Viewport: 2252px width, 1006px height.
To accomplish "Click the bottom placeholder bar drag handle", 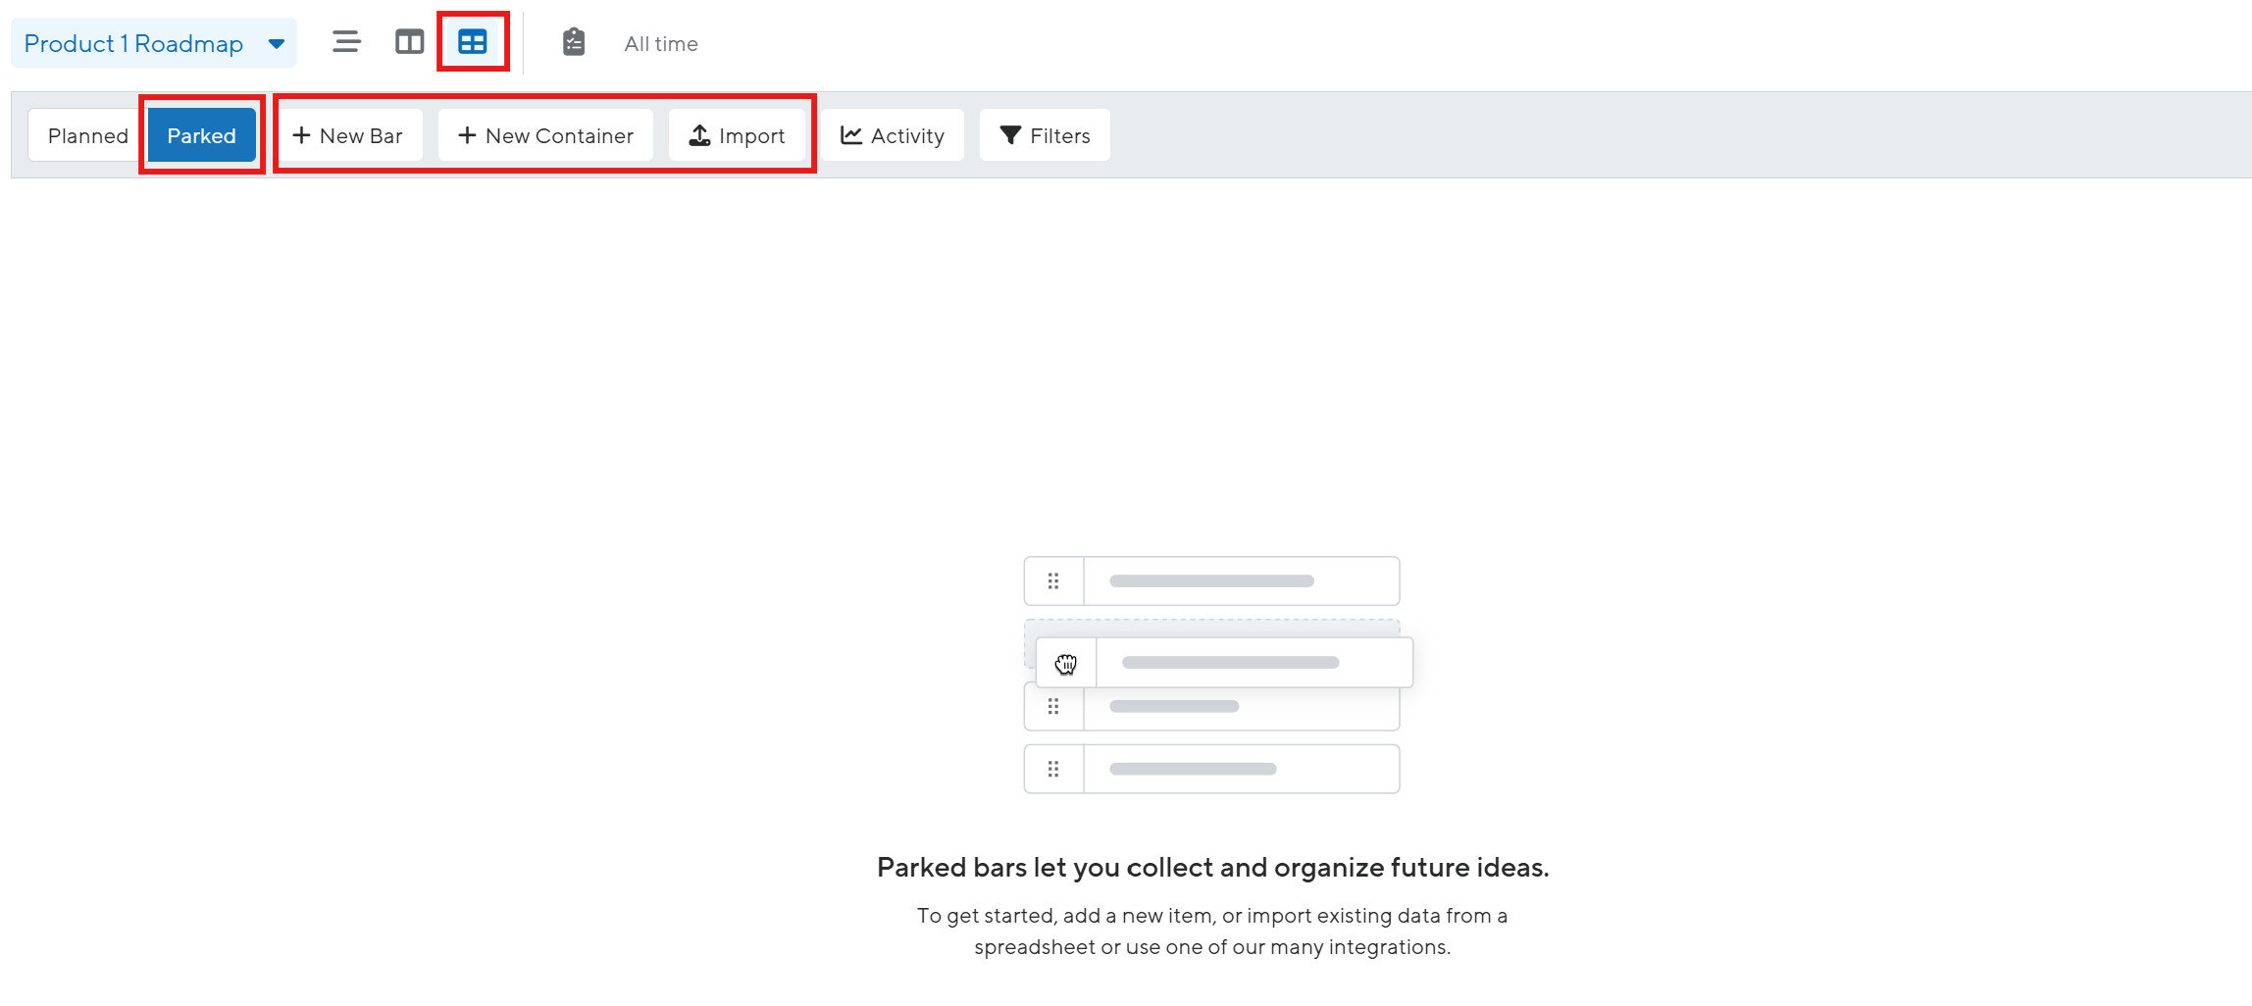I will (x=1053, y=769).
